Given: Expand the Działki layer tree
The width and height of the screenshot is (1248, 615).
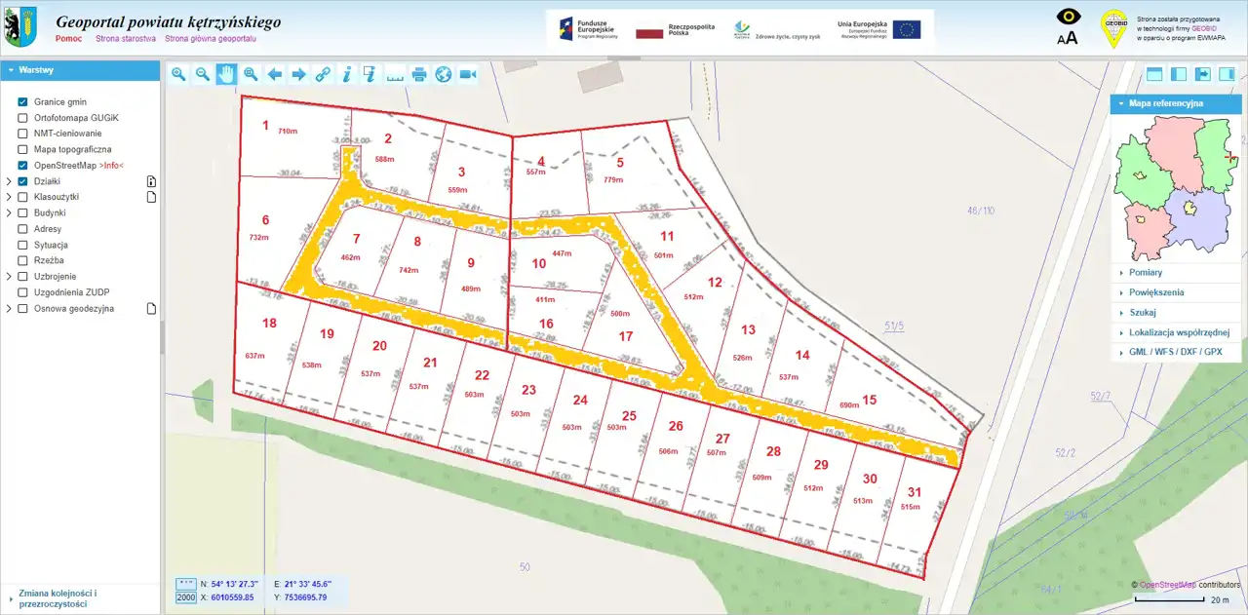Looking at the screenshot, I should tap(9, 181).
